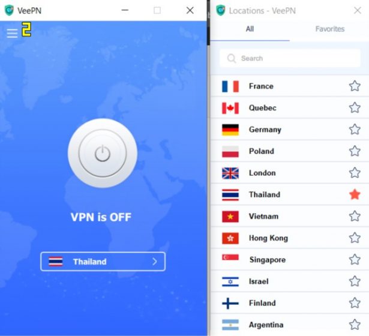Remove Thailand from favorites via red star

click(x=355, y=194)
